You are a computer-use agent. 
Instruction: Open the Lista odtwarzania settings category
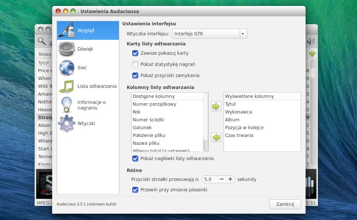pyautogui.click(x=88, y=86)
